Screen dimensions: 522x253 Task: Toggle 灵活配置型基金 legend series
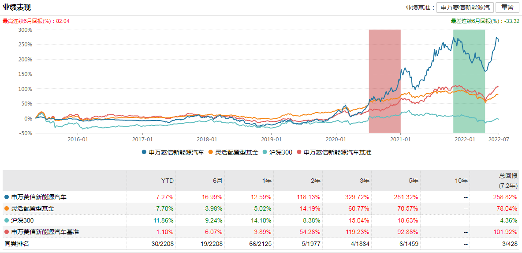[233, 152]
